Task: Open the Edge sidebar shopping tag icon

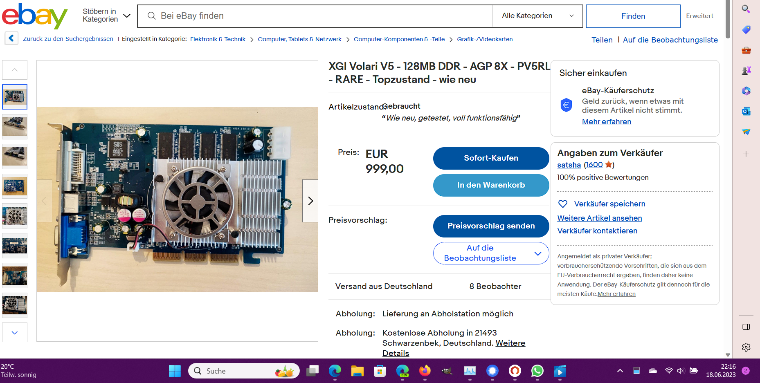Action: click(746, 29)
